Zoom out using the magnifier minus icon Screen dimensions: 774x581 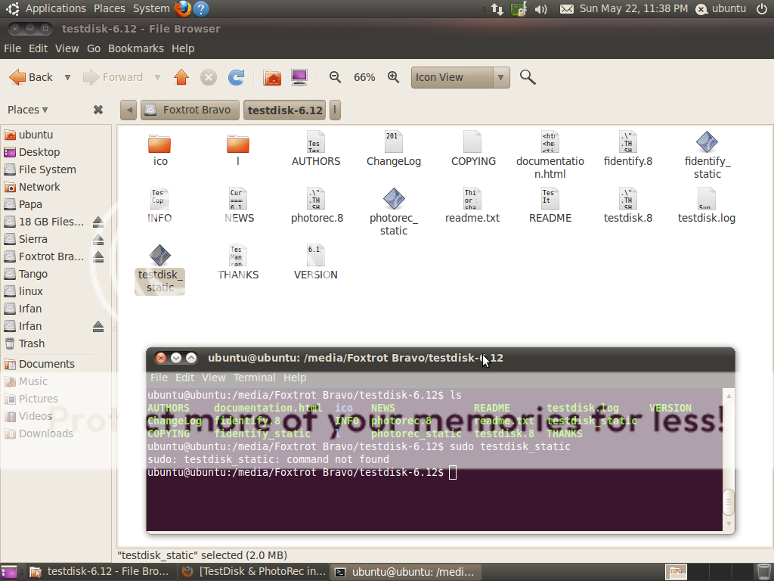tap(336, 77)
